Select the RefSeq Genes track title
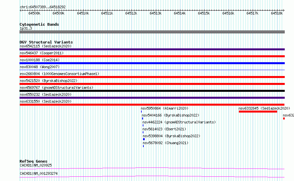The image size is (294, 181). coord(33,161)
